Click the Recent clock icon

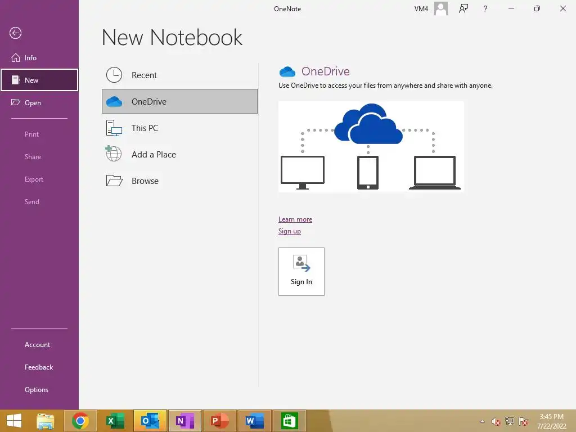[114, 75]
